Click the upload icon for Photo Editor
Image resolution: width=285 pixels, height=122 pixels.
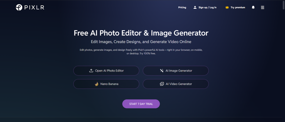[x=91, y=71]
